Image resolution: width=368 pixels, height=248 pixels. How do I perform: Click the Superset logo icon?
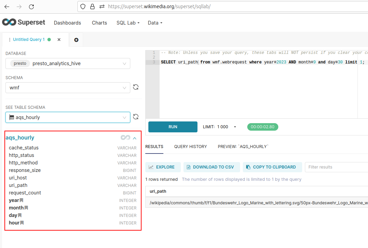(x=8, y=22)
